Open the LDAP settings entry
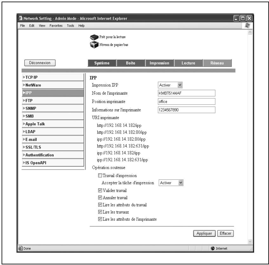Viewport: 269px width, 265px height. pyautogui.click(x=53, y=132)
